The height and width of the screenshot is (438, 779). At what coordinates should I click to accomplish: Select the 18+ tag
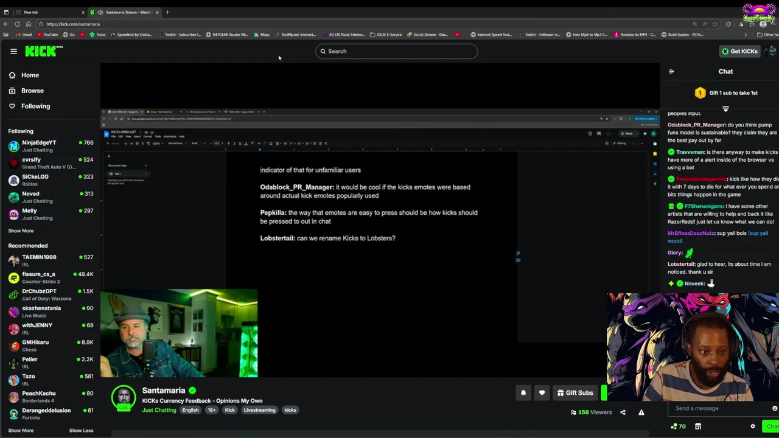coord(212,410)
